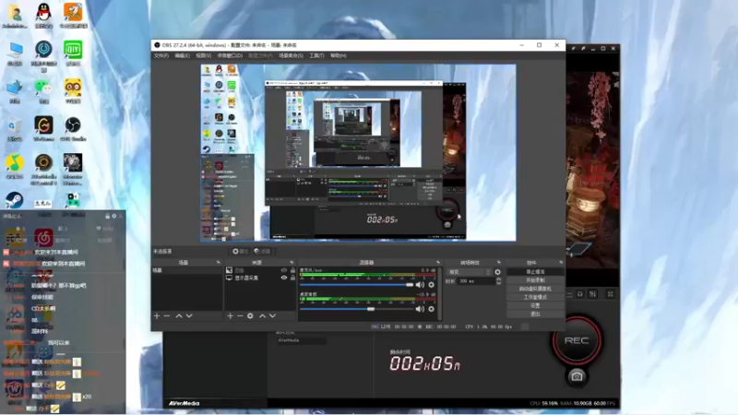Pop out the 场景 scenes dock panel
The height and width of the screenshot is (415, 738).
click(x=218, y=262)
